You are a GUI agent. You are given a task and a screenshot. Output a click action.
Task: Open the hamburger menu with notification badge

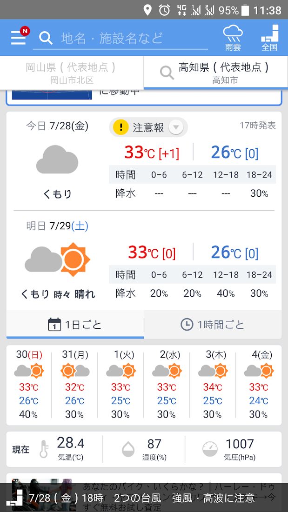pos(19,36)
